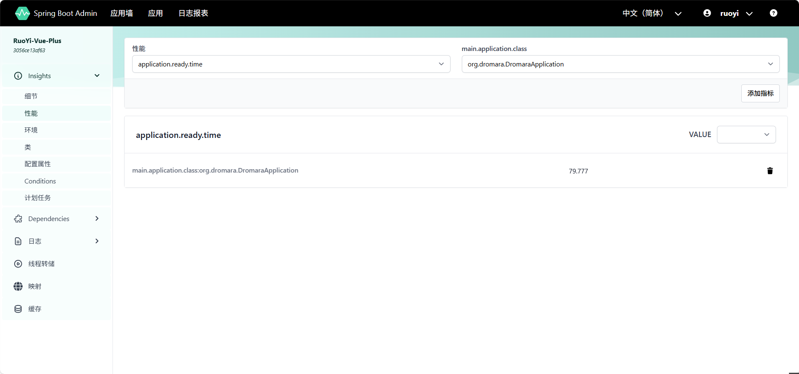Expand the 日志 section arrow
Screen dimensions: 799x374
97,241
